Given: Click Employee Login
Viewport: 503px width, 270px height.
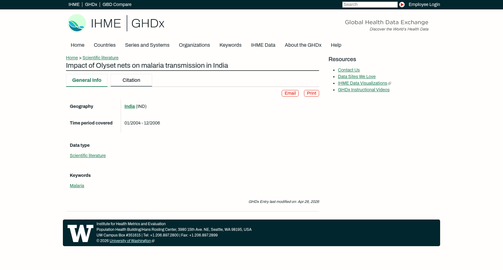Looking at the screenshot, I should [x=424, y=4].
